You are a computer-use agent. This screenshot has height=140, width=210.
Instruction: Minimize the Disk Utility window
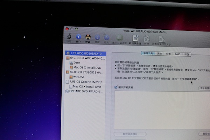point(72,29)
